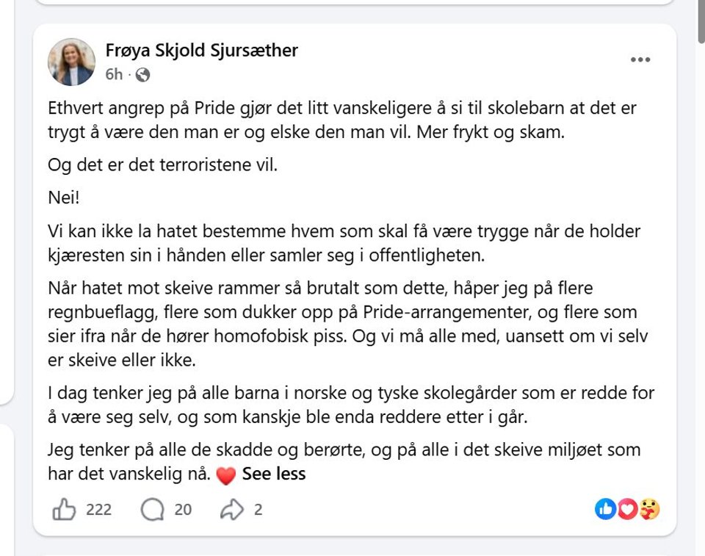Viewport: 705px width, 556px height.
Task: Click the red heart emoji in text
Action: (x=225, y=475)
